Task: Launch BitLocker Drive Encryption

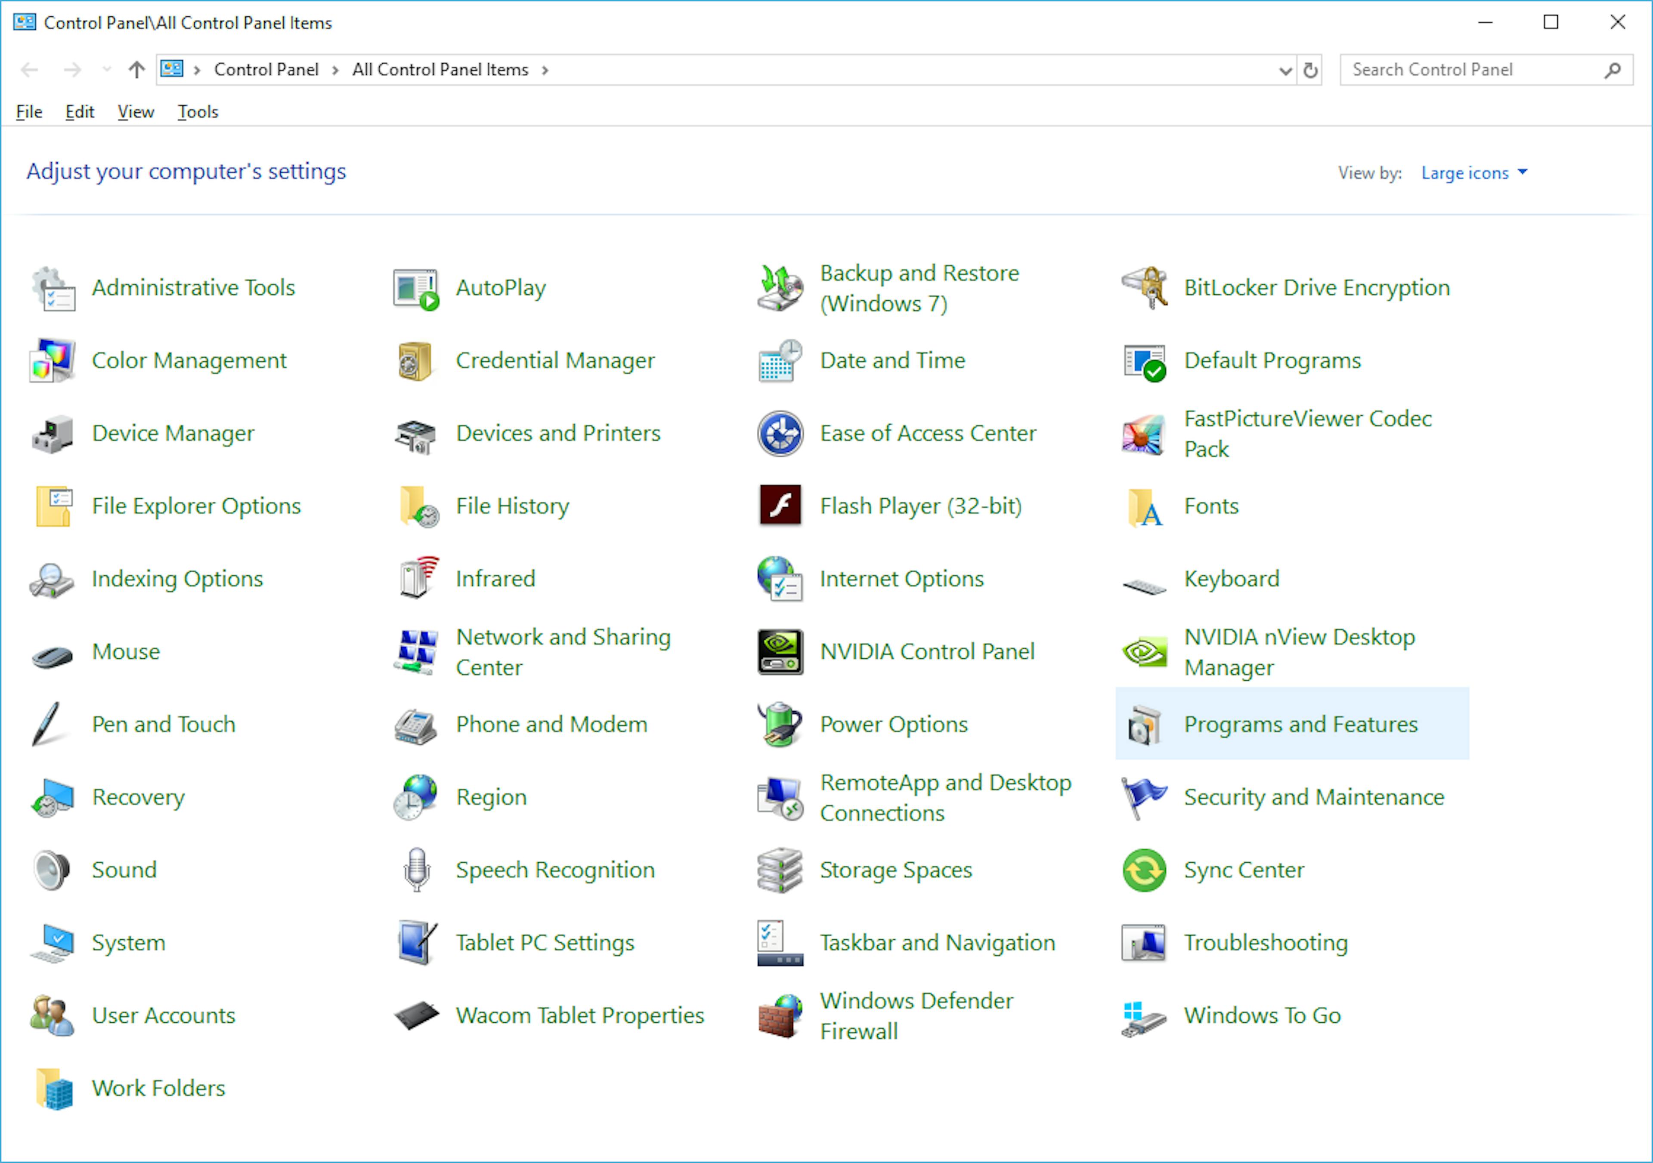Action: pyautogui.click(x=1317, y=287)
